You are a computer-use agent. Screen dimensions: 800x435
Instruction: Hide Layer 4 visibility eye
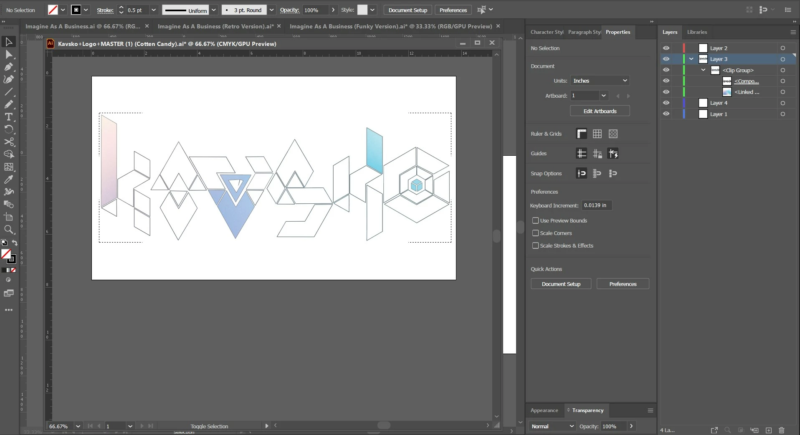pos(666,103)
